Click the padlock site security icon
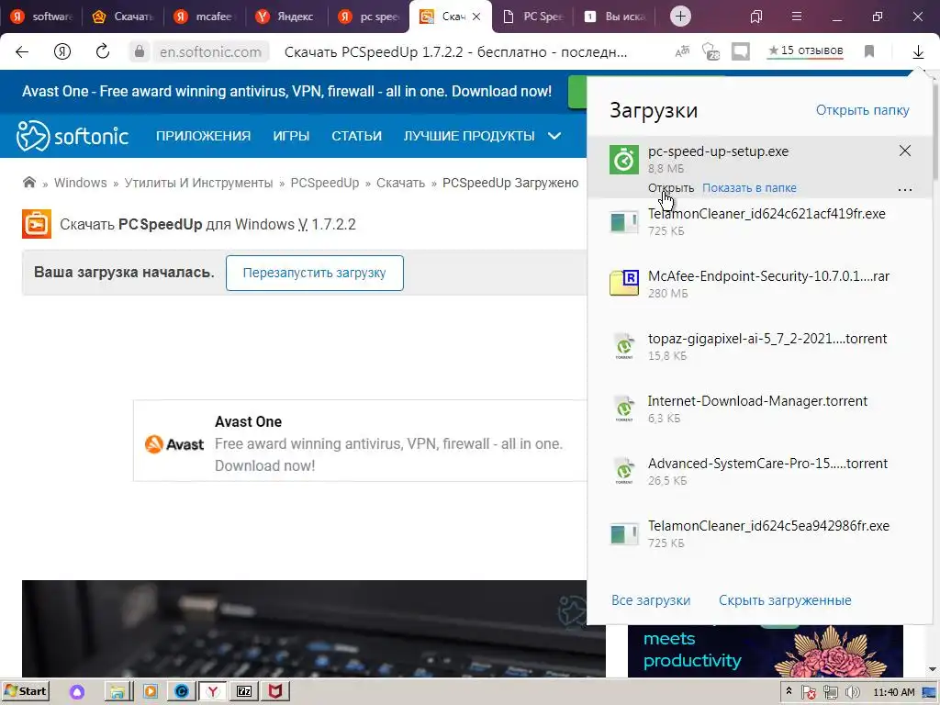Viewport: 940px width, 705px height. (x=140, y=51)
